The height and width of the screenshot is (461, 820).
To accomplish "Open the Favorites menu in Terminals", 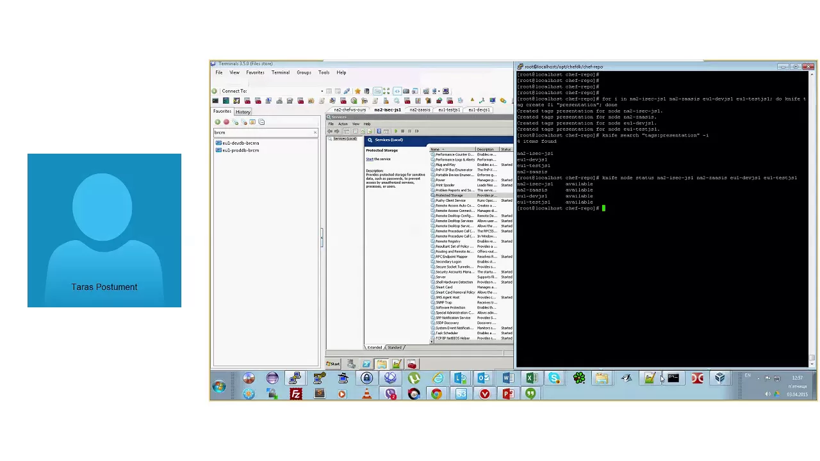I will point(255,72).
